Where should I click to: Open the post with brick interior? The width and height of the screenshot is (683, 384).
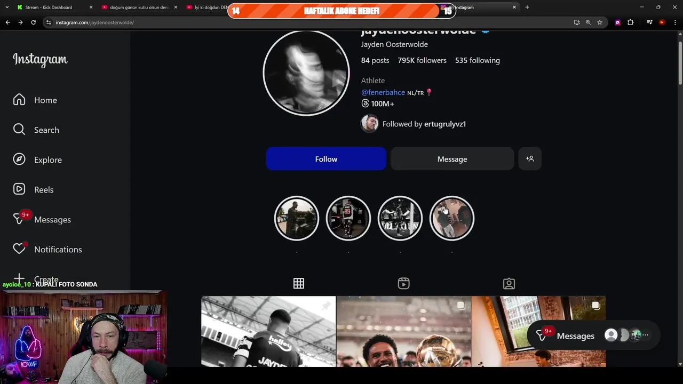click(x=538, y=331)
